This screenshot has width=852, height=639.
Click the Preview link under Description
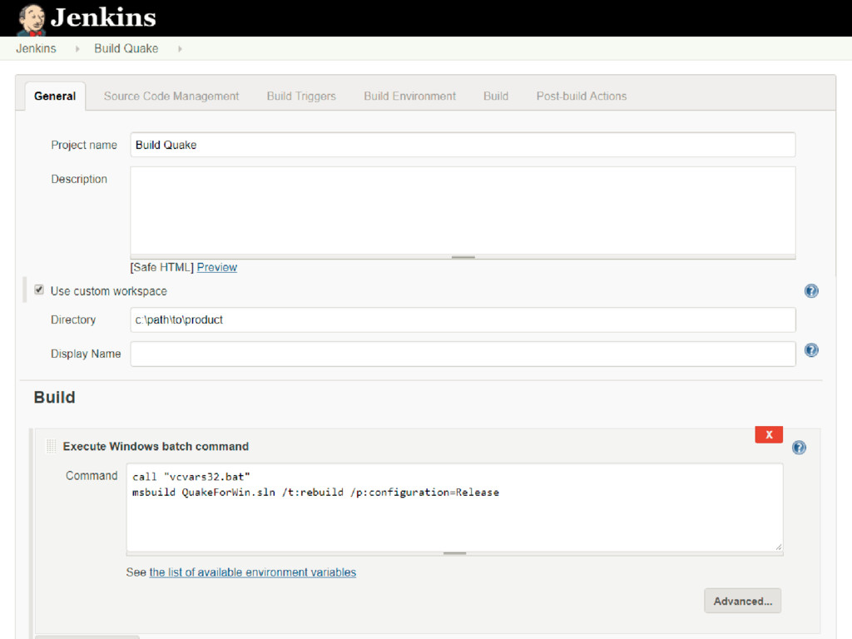[217, 267]
